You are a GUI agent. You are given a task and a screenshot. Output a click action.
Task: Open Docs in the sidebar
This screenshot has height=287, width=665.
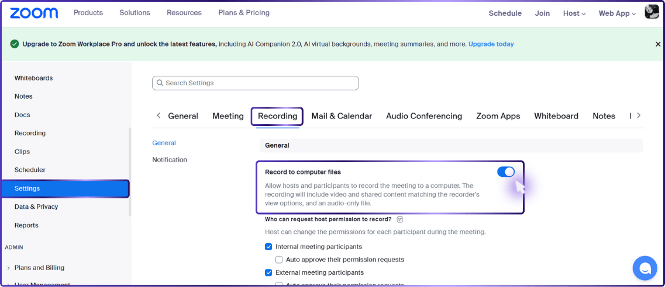[x=22, y=115]
